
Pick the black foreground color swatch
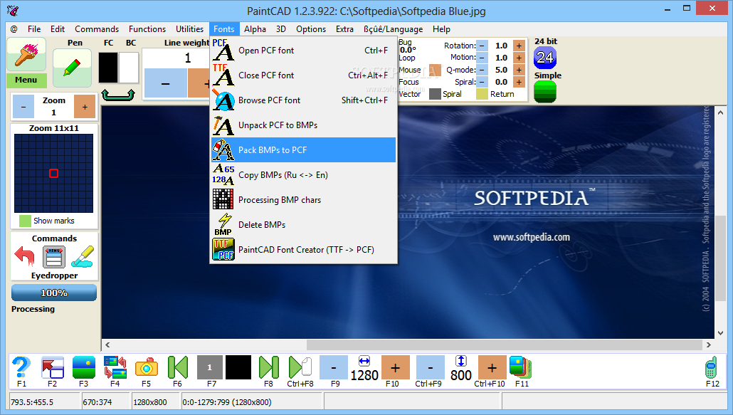point(108,68)
